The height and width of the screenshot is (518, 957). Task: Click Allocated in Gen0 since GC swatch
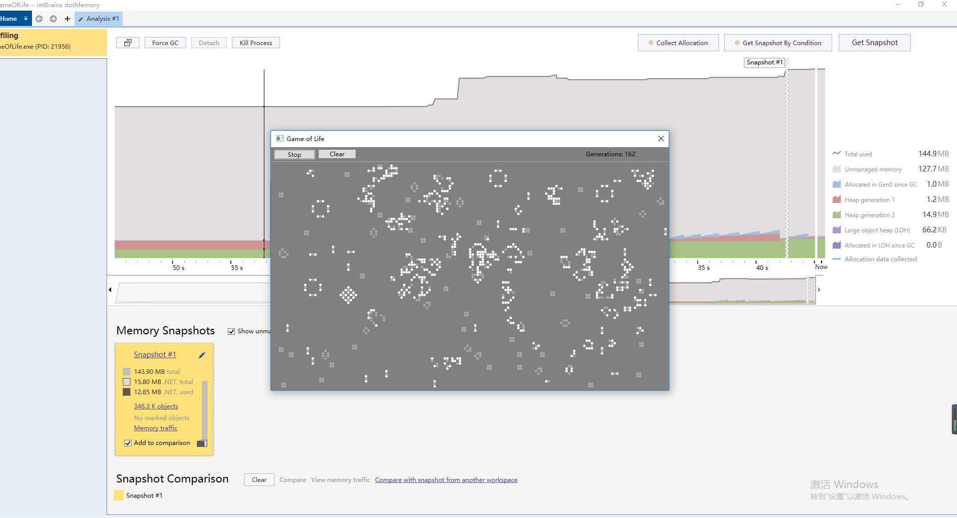[837, 184]
